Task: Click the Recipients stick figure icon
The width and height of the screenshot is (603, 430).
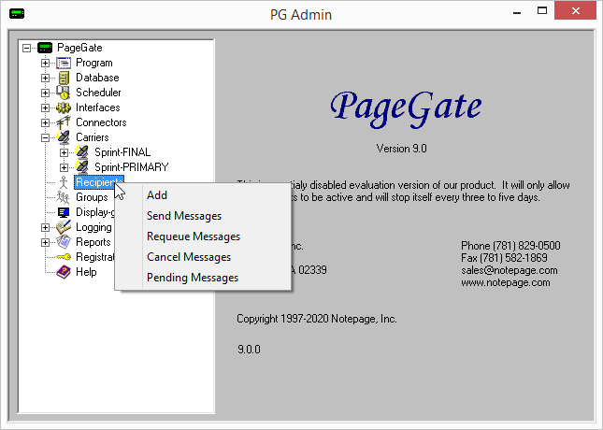Action: (64, 182)
